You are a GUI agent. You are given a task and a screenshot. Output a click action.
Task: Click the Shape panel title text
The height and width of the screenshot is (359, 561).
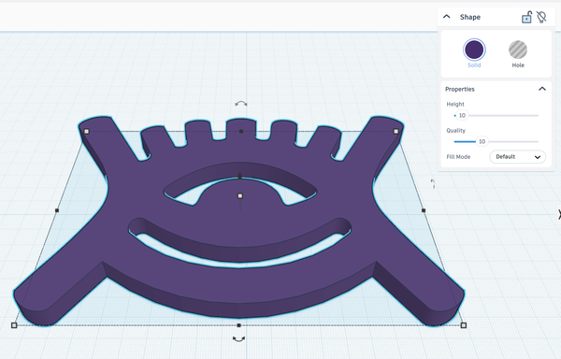(x=469, y=17)
